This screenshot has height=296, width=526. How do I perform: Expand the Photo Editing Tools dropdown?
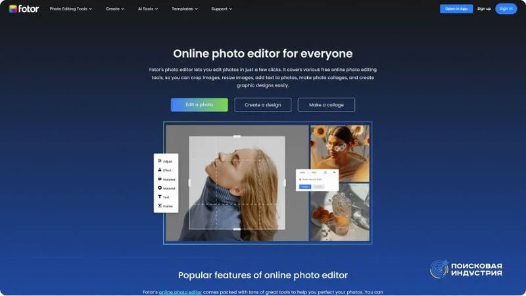70,9
